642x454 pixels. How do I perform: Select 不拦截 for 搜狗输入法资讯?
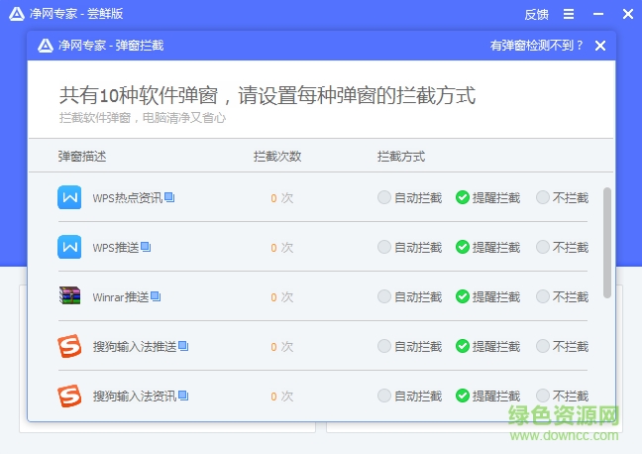tap(562, 396)
